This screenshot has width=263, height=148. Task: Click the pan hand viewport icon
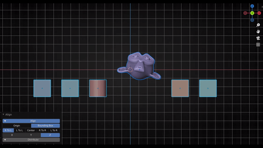[x=258, y=31]
